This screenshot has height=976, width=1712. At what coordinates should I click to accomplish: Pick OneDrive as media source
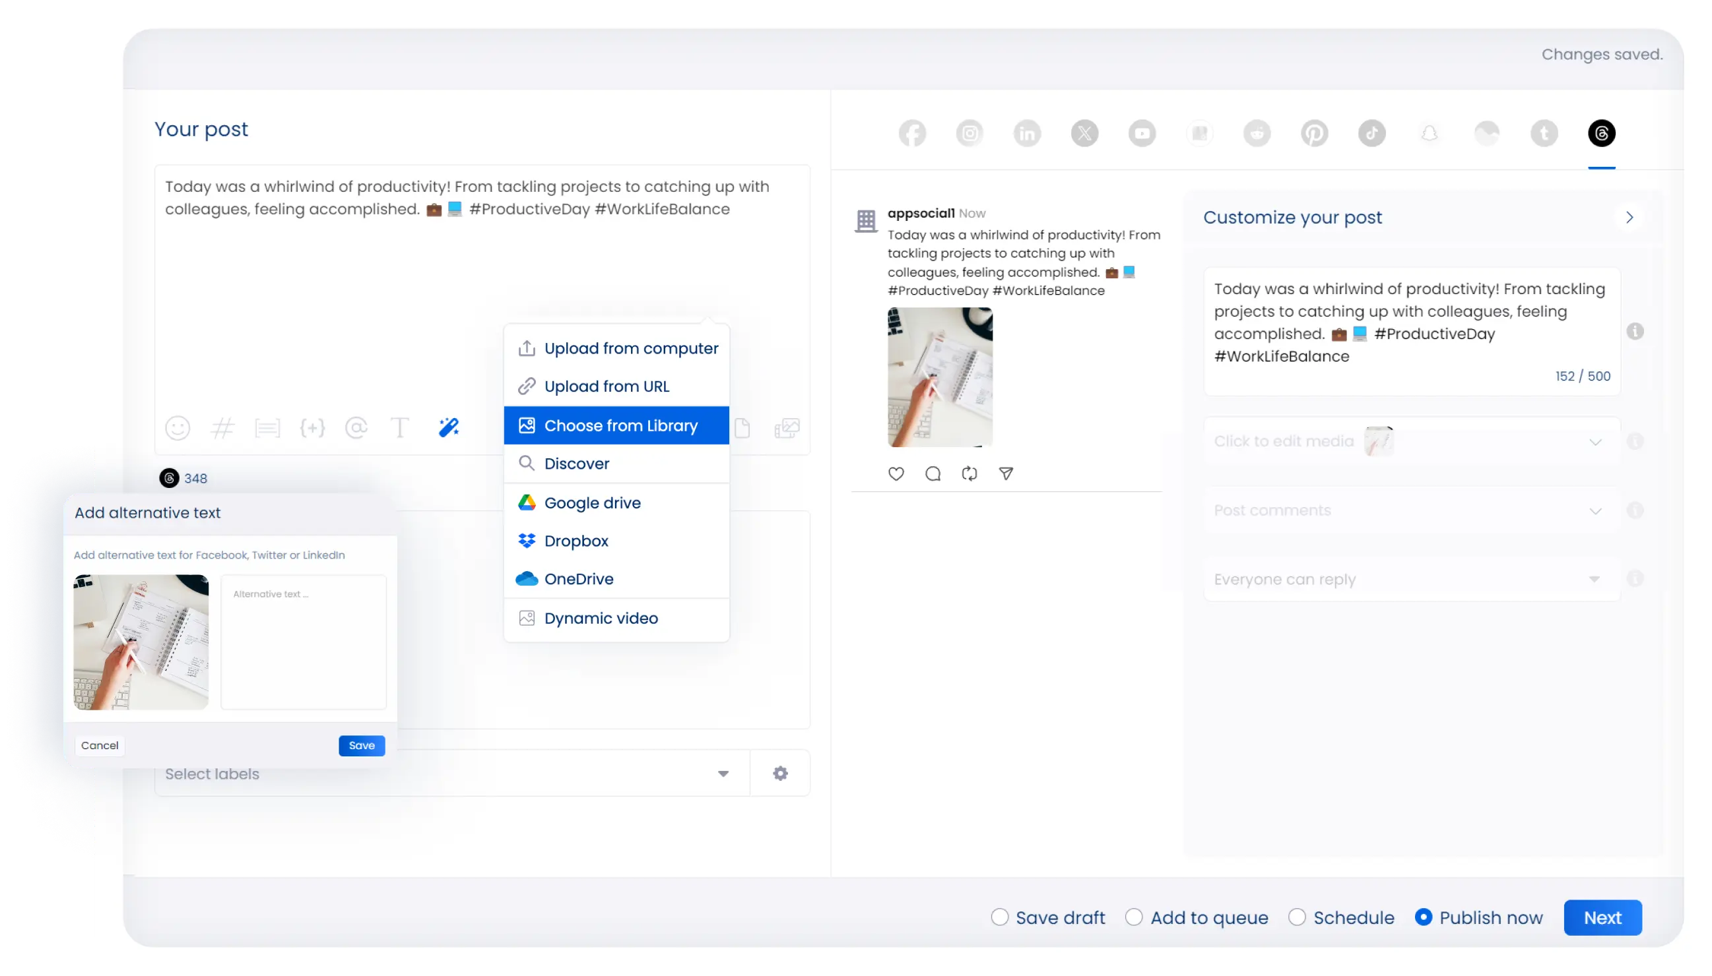pos(616,578)
